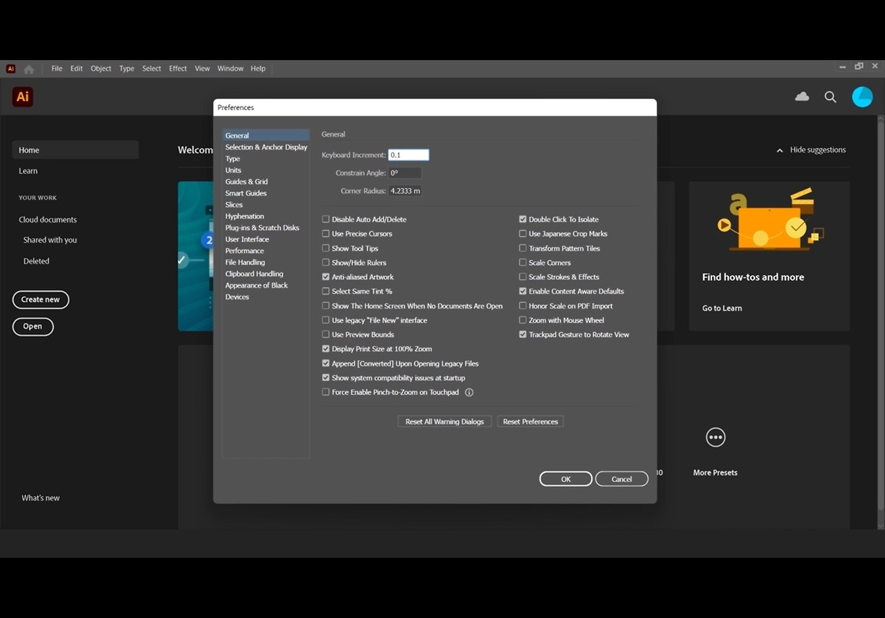Click the More Presets ellipsis icon
The height and width of the screenshot is (618, 885).
(x=716, y=437)
